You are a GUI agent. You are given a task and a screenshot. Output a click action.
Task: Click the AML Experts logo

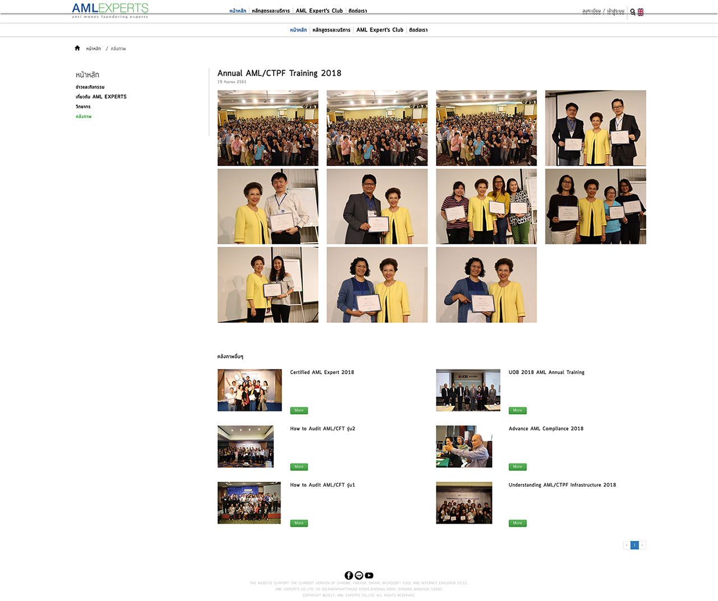[110, 10]
